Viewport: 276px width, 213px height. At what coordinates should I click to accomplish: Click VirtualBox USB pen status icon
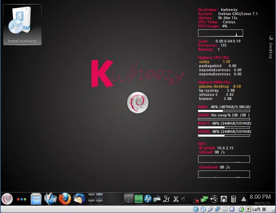click(210, 209)
